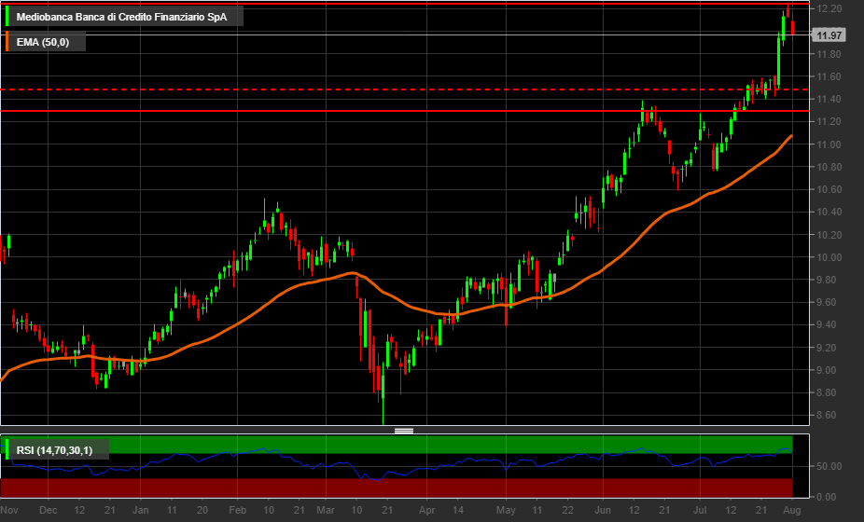Click the RSI oversold dark red band

click(x=397, y=488)
